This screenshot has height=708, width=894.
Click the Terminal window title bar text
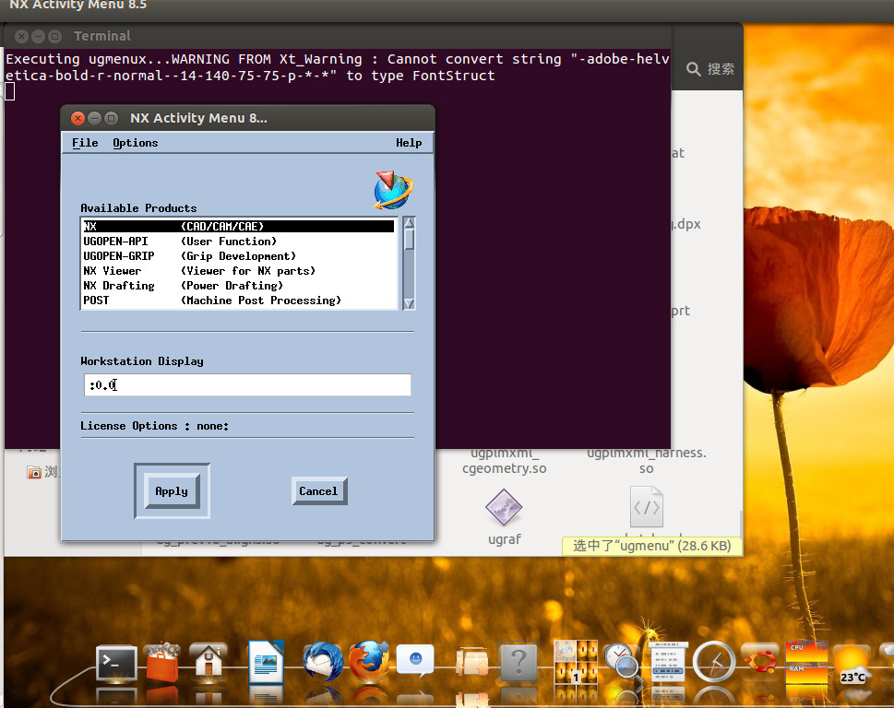click(x=102, y=37)
